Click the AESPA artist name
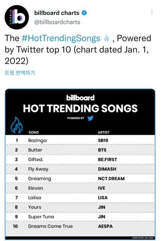Image resolution: width=161 pixels, height=241 pixels. (x=105, y=226)
